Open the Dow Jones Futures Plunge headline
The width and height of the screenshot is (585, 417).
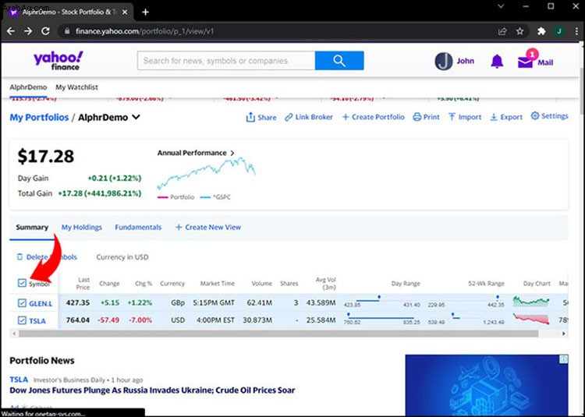point(152,390)
